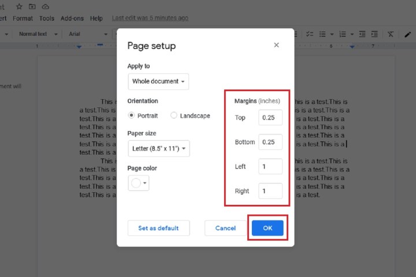Check the cloud save status icon

point(46,6)
